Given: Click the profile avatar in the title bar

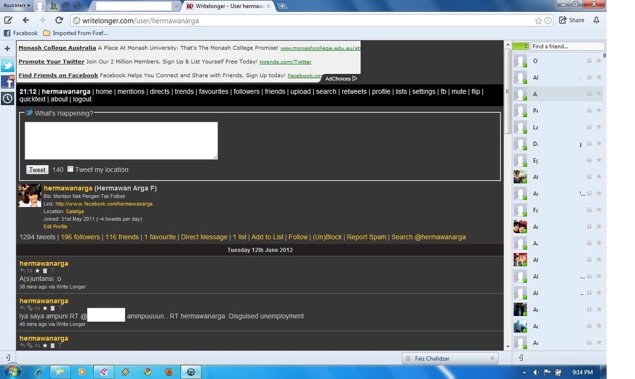Looking at the screenshot, I should tap(40, 6).
